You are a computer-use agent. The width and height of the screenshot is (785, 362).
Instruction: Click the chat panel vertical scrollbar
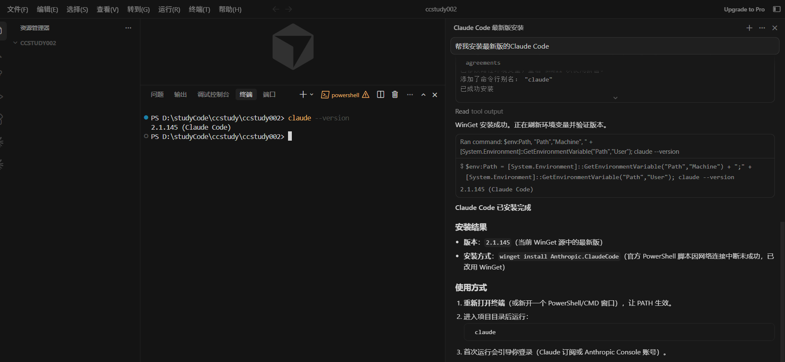[782, 291]
